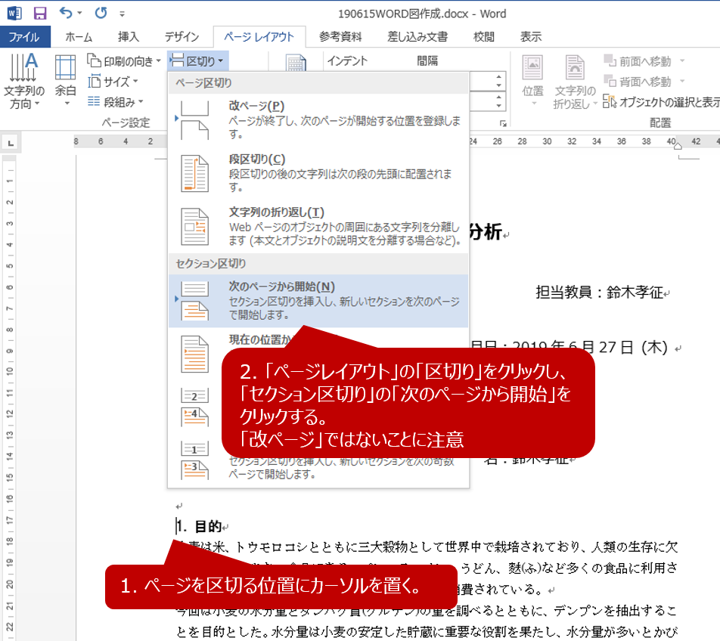Expand the 印刷の向き orientation dropdown
The width and height of the screenshot is (720, 641).
pos(125,61)
